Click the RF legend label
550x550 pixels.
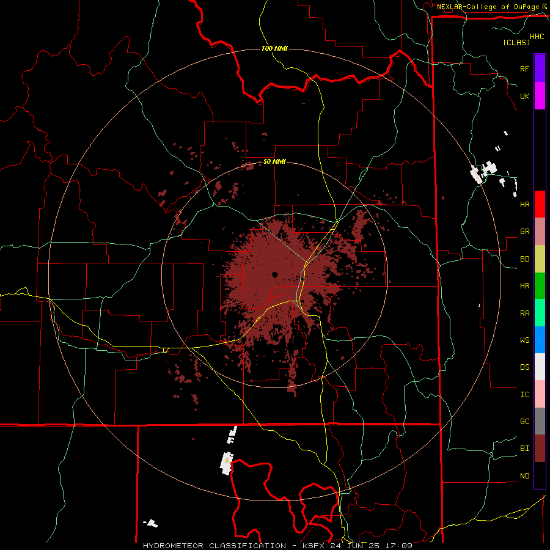pos(524,68)
